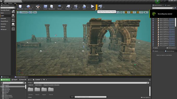Click the camera speed viewport icon

[x=146, y=12]
